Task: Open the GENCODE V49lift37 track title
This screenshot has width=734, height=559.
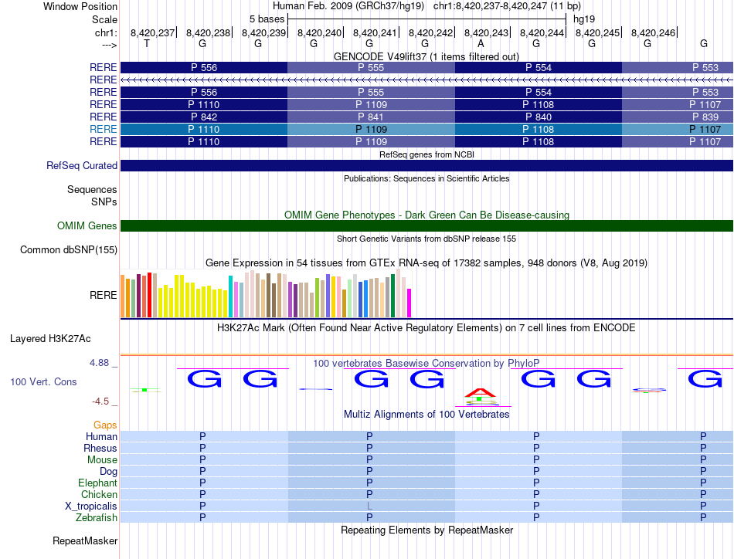Action: (x=426, y=56)
